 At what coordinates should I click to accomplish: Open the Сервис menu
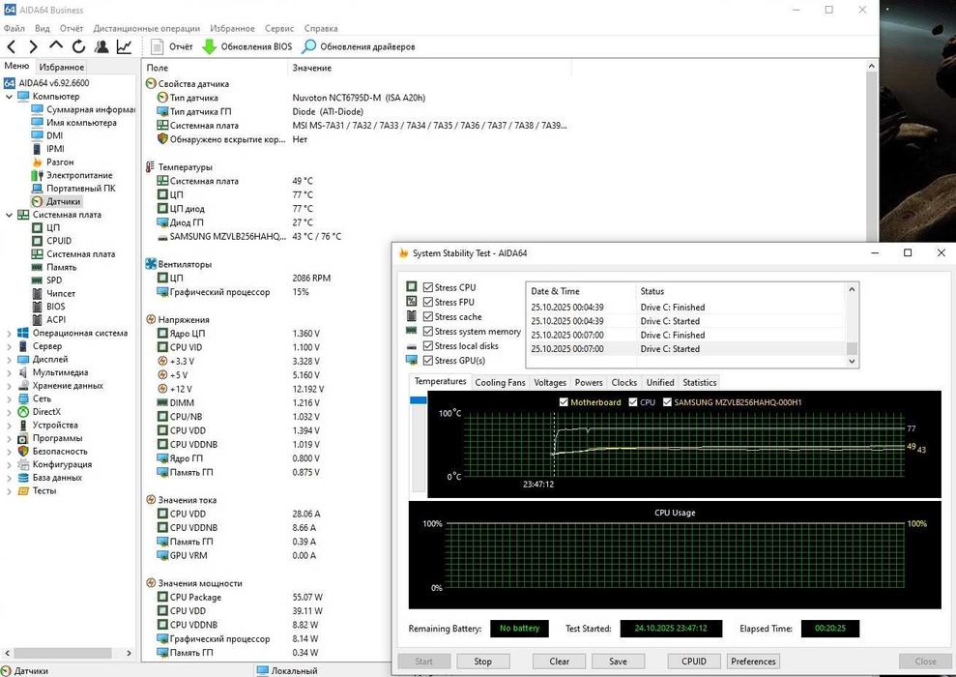(279, 28)
